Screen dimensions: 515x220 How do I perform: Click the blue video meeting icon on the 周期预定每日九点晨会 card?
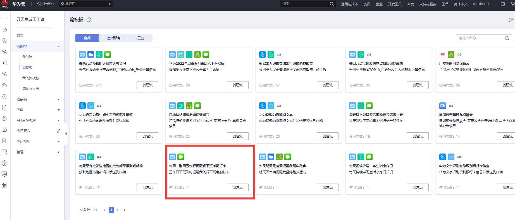(443, 106)
